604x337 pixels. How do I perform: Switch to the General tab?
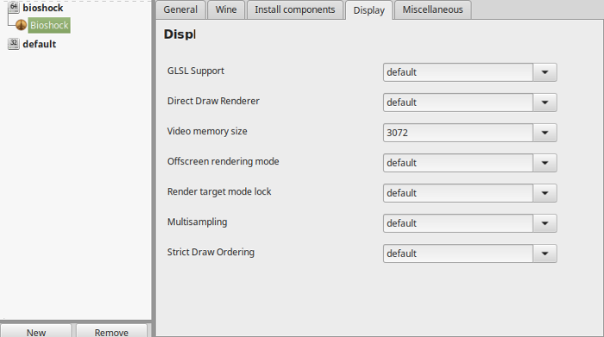(x=180, y=9)
